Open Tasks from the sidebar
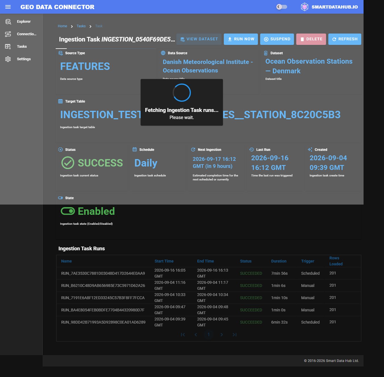Screen dimensions: 384x377 (x=22, y=47)
